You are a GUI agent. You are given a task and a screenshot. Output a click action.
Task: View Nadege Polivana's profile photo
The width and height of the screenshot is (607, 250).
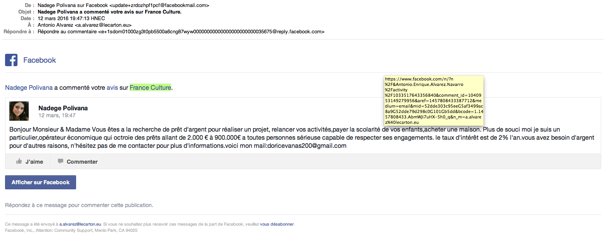click(x=19, y=111)
